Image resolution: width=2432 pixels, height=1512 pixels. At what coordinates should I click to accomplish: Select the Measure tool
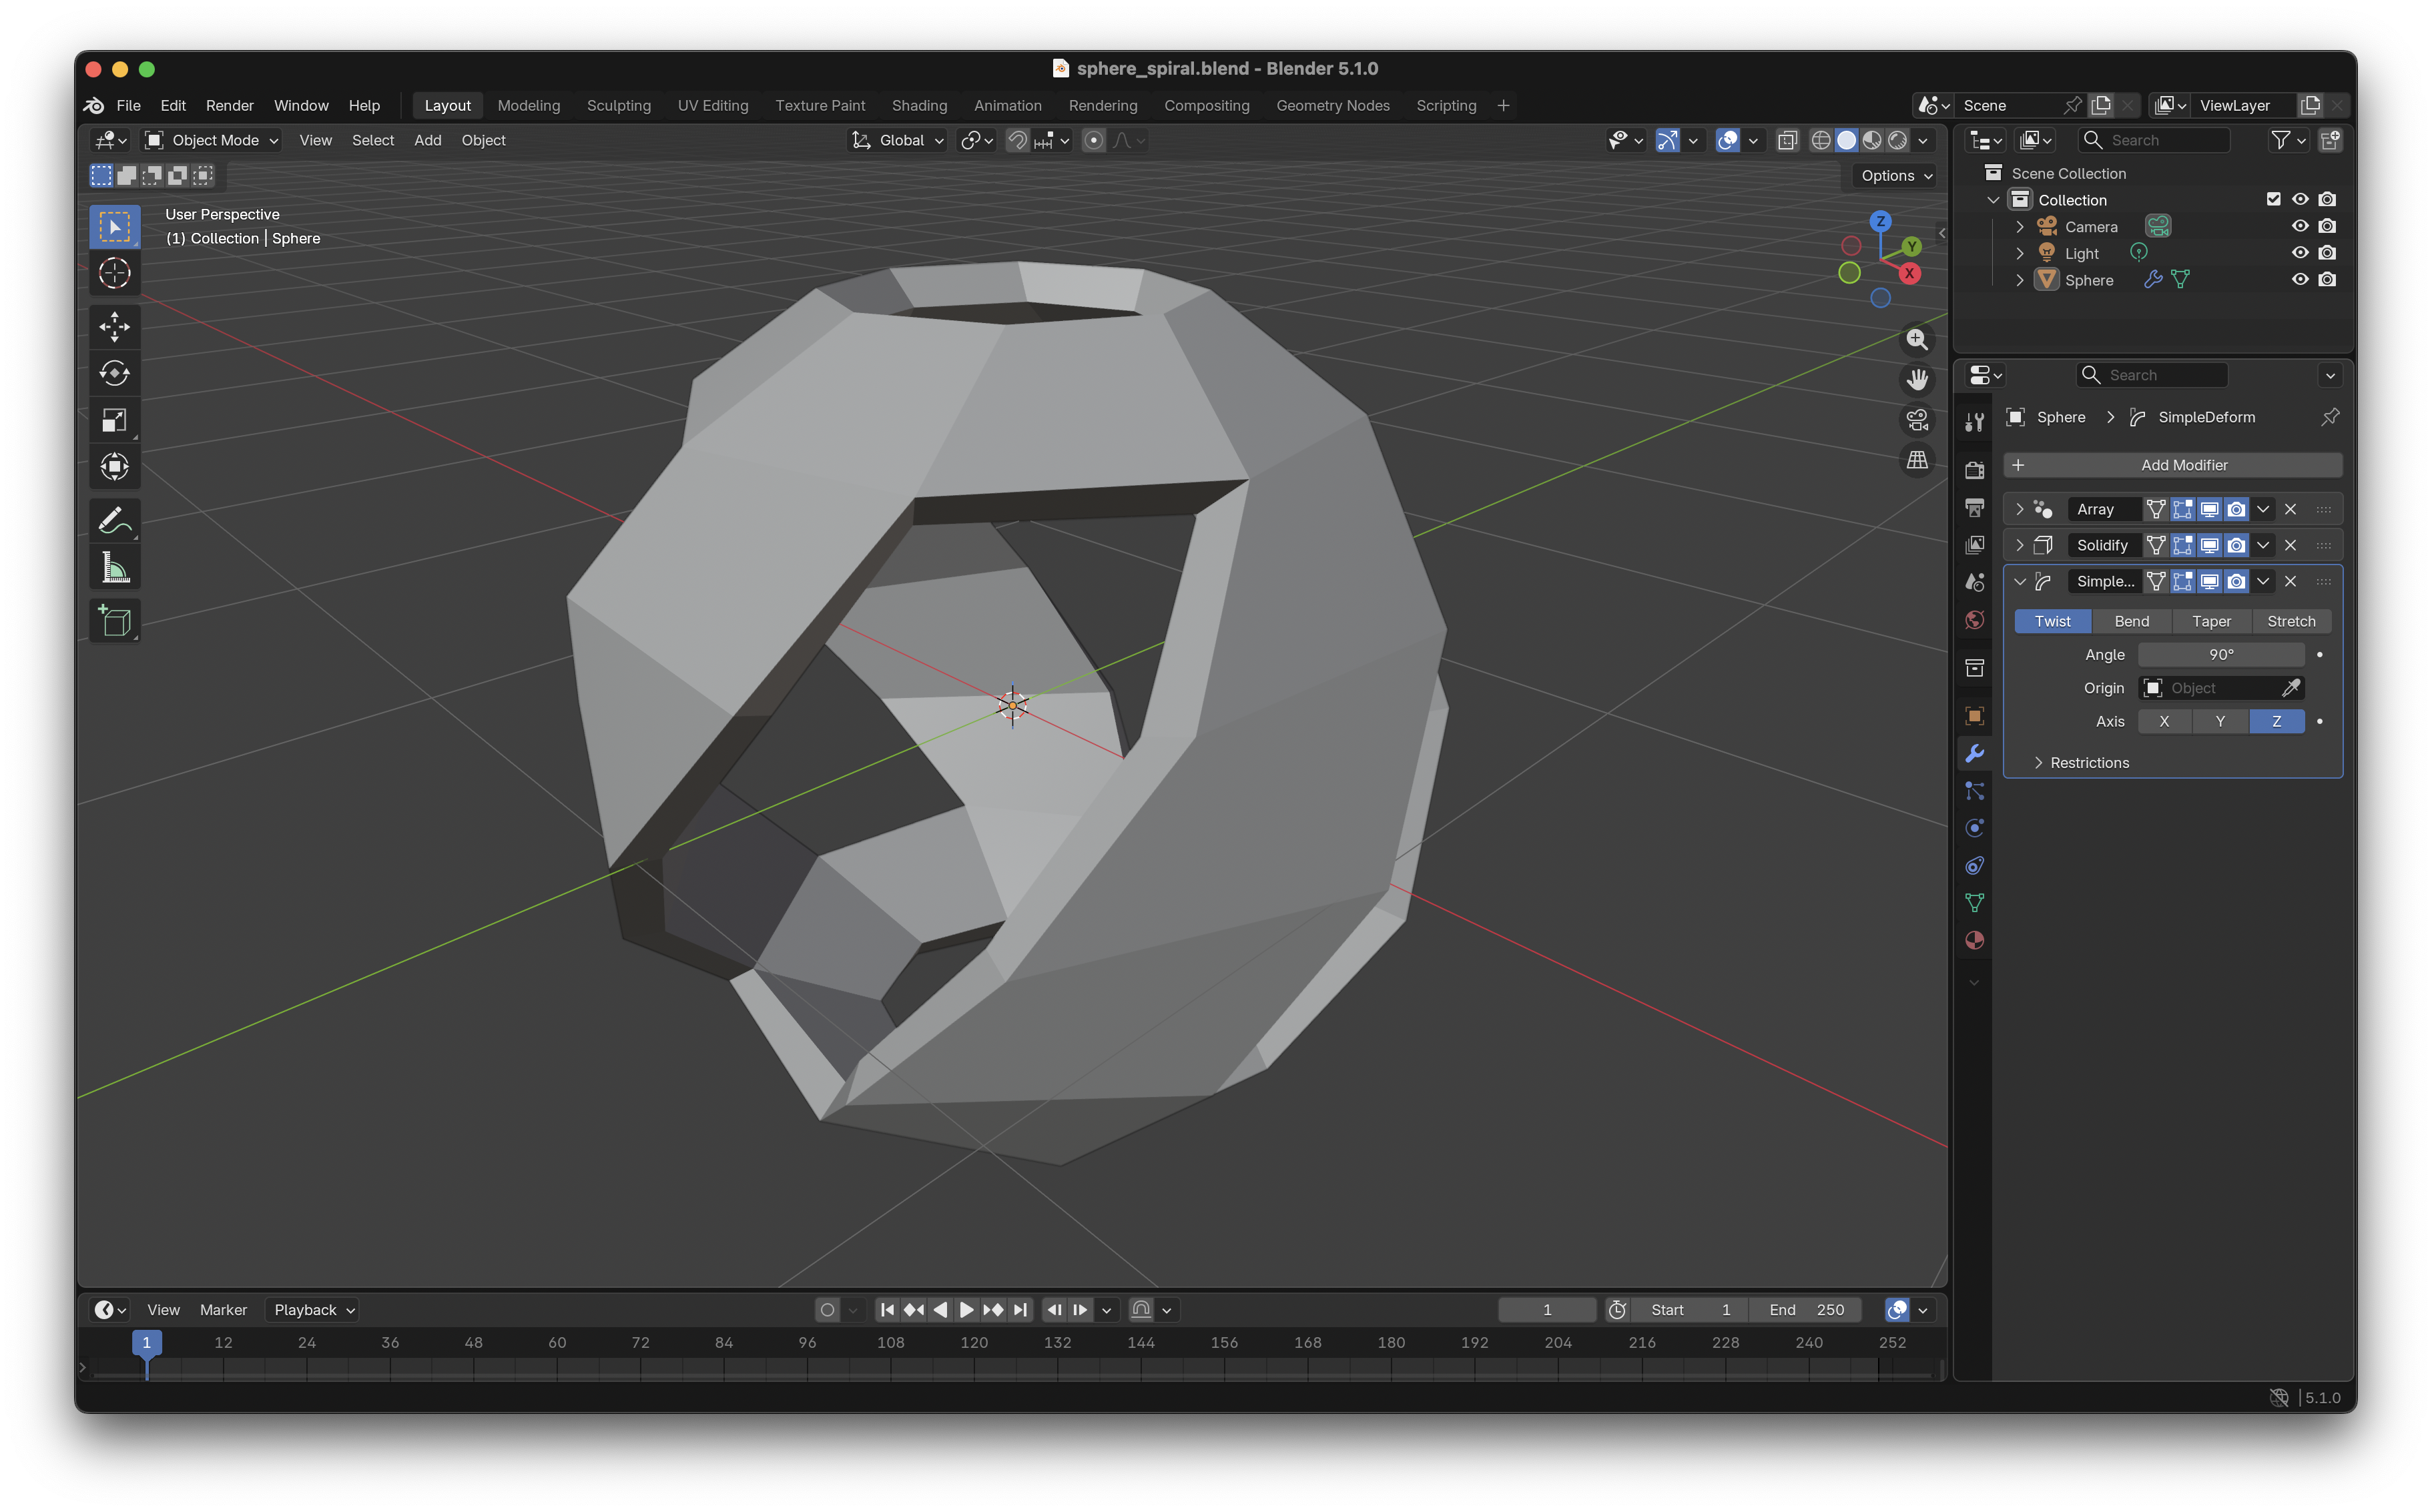point(114,567)
